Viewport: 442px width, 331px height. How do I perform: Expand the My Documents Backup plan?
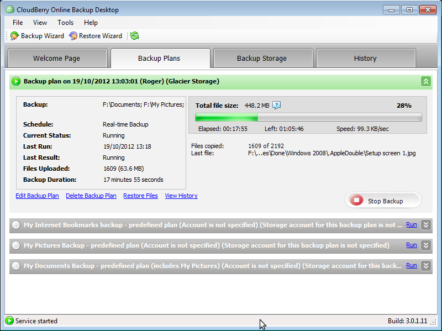click(x=426, y=266)
